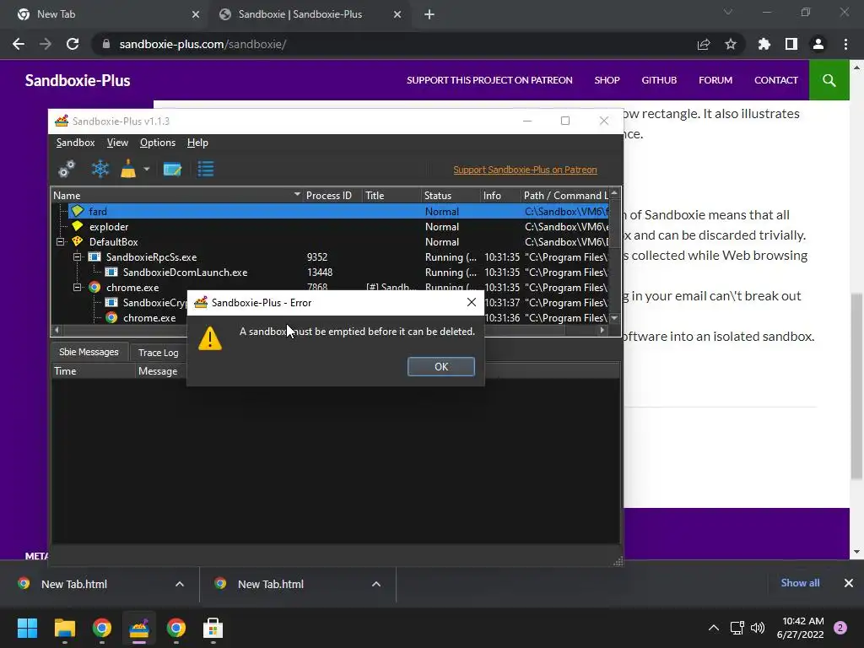Bookmark this page with star icon
Viewport: 864px width, 648px height.
731,44
